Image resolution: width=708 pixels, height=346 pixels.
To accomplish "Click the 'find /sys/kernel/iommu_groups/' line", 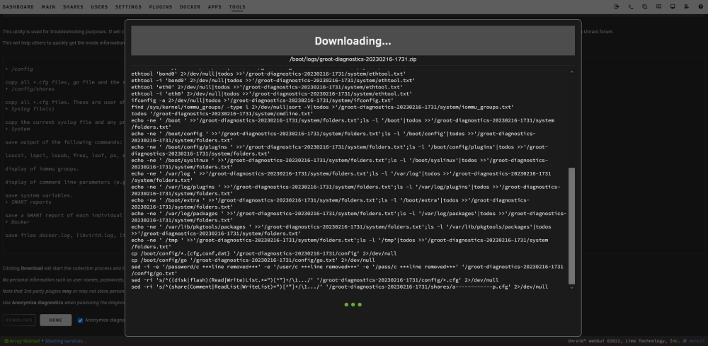I will 322,107.
